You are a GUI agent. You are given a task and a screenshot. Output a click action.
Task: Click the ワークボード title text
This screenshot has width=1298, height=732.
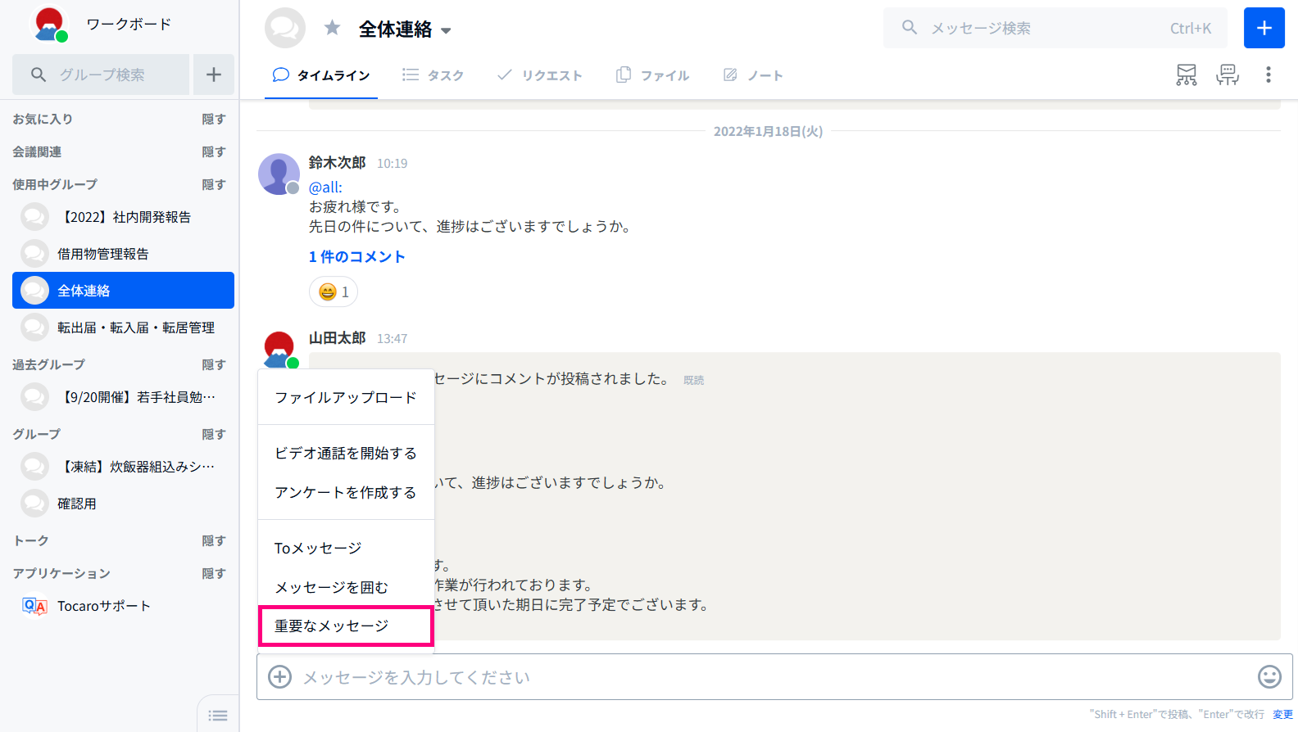coord(129,25)
